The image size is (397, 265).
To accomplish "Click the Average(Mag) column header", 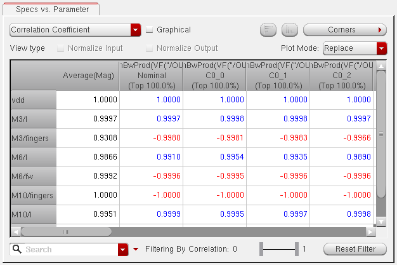I will click(x=88, y=76).
